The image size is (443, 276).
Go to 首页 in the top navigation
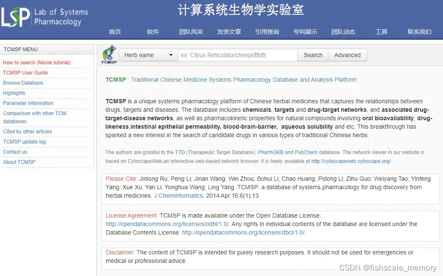click(115, 32)
